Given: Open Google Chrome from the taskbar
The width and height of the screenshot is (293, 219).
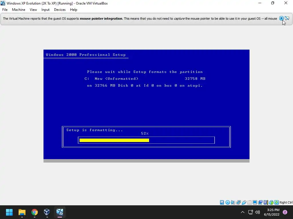Looking at the screenshot, I should point(35,212).
